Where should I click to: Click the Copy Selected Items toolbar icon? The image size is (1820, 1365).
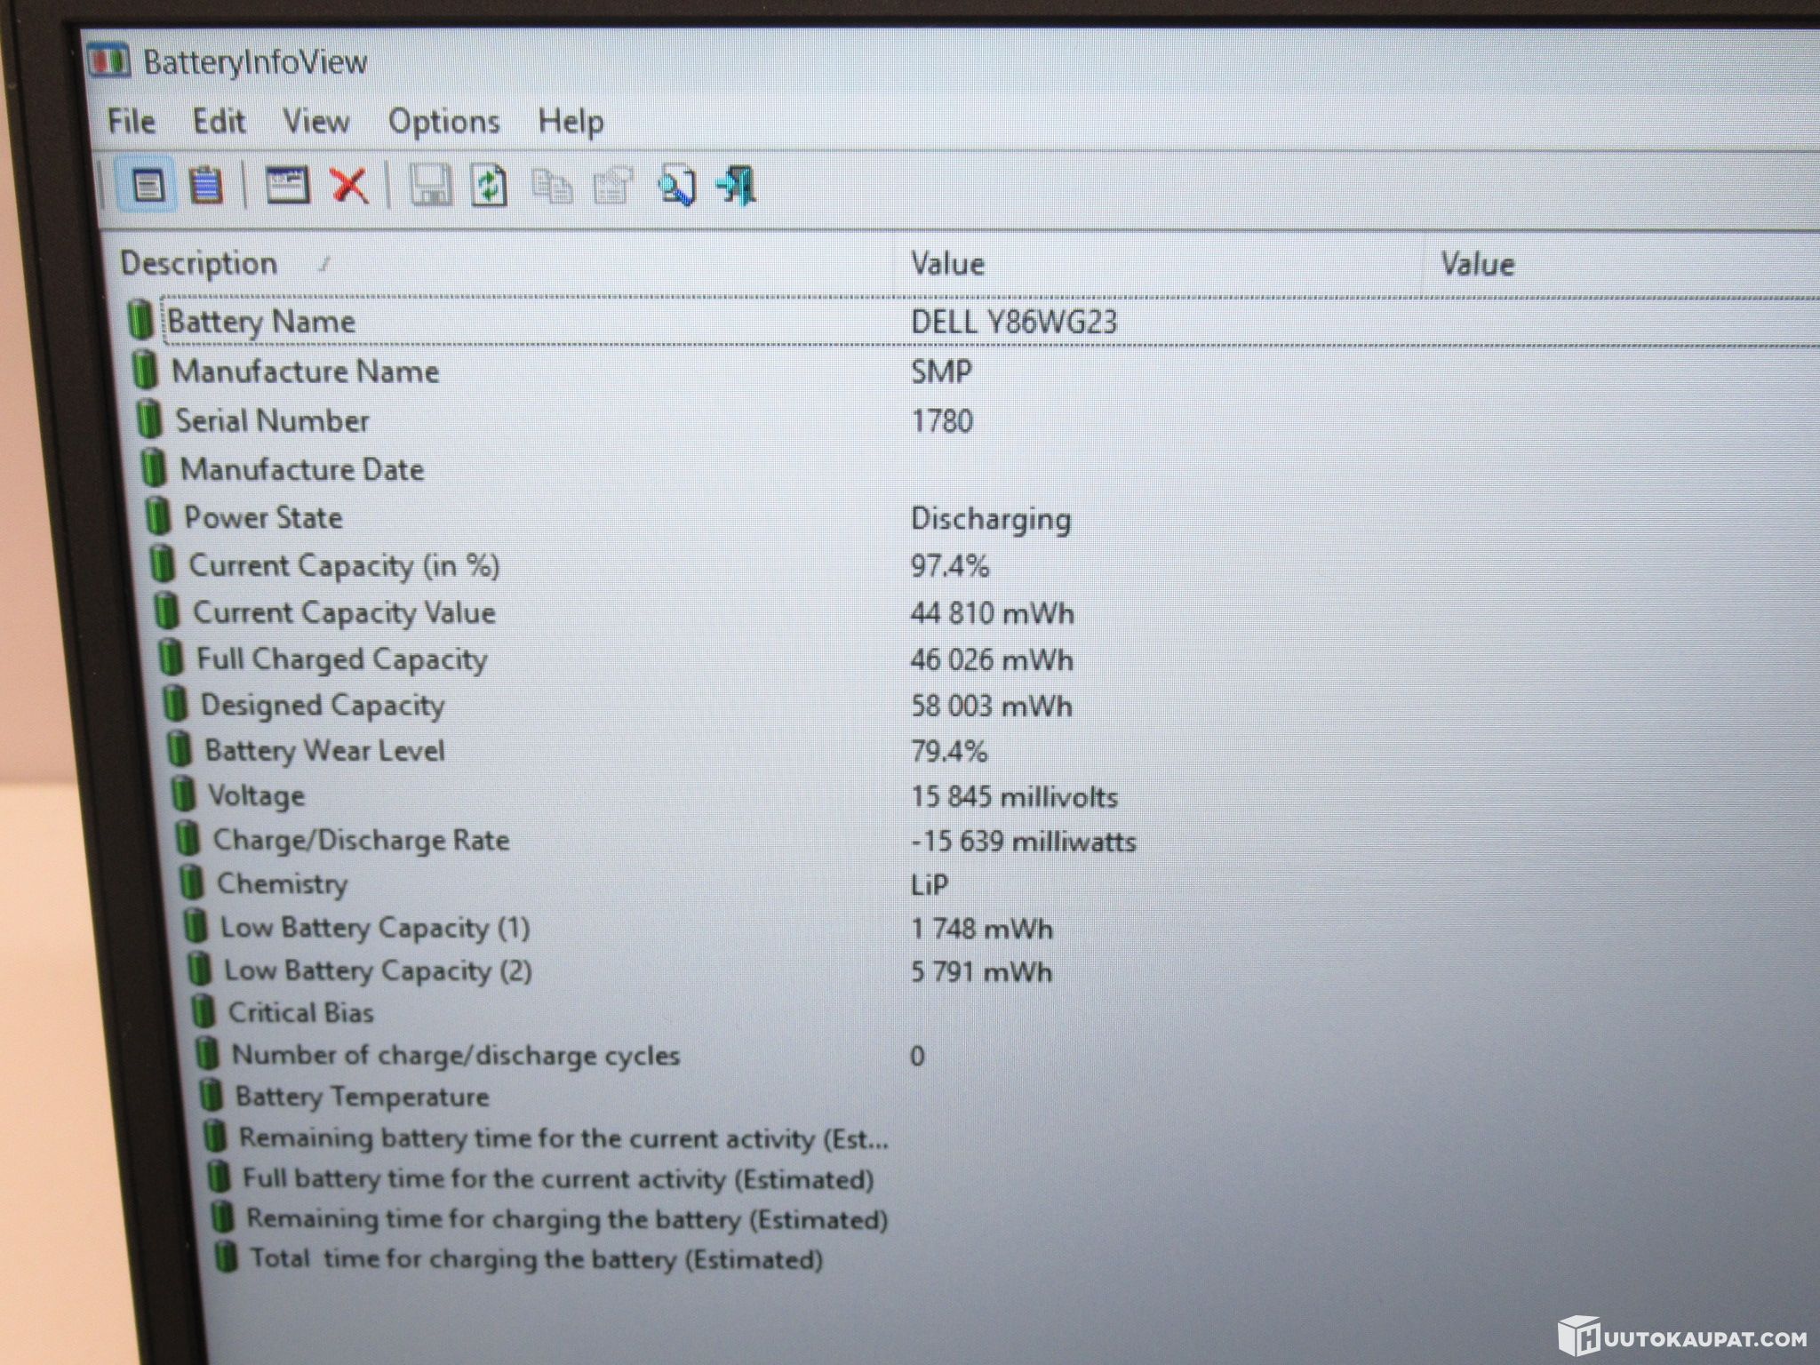tap(552, 187)
